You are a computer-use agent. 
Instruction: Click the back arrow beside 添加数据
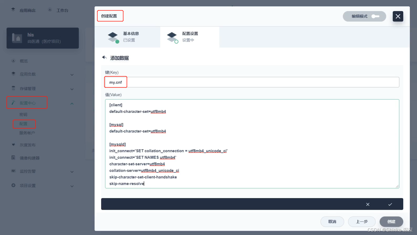(x=104, y=57)
